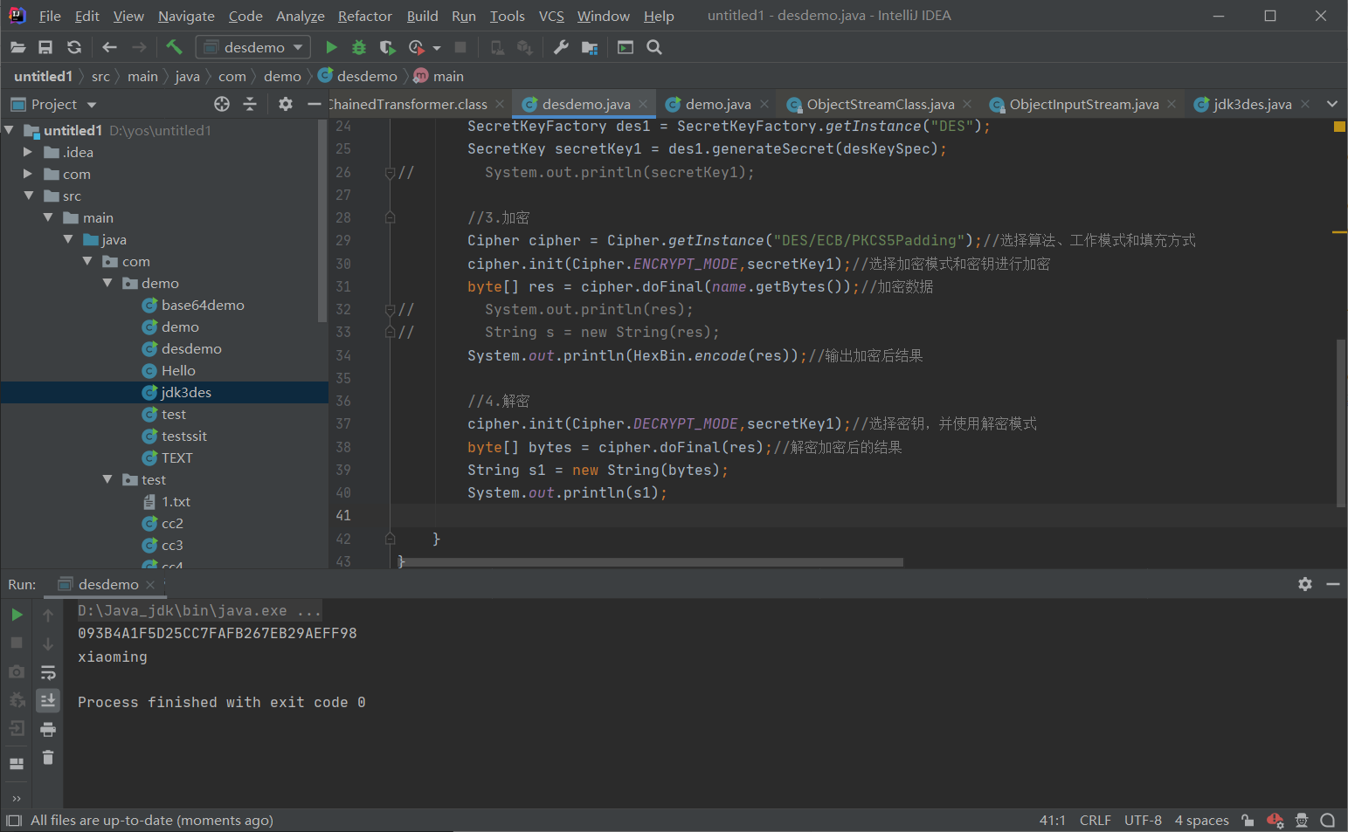Expand more Run panel actions chevron
Viewport: 1348px width, 832px height.
(x=16, y=798)
